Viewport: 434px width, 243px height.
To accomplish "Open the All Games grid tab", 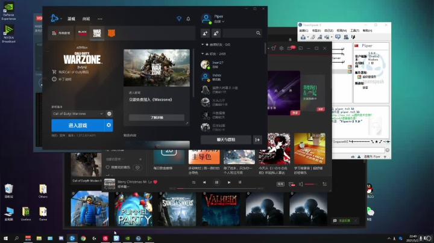I will [61, 33].
